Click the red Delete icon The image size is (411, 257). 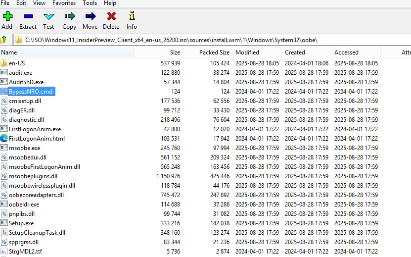point(111,16)
